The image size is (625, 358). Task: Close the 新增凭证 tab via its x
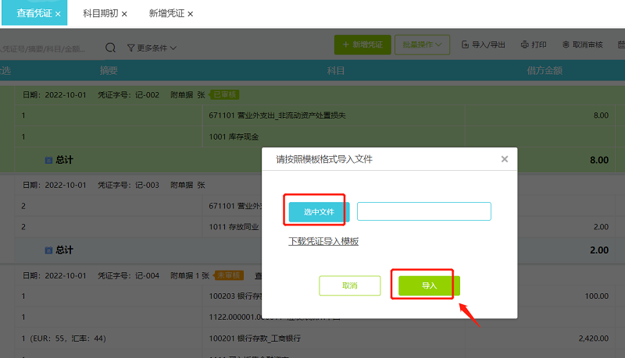point(190,14)
